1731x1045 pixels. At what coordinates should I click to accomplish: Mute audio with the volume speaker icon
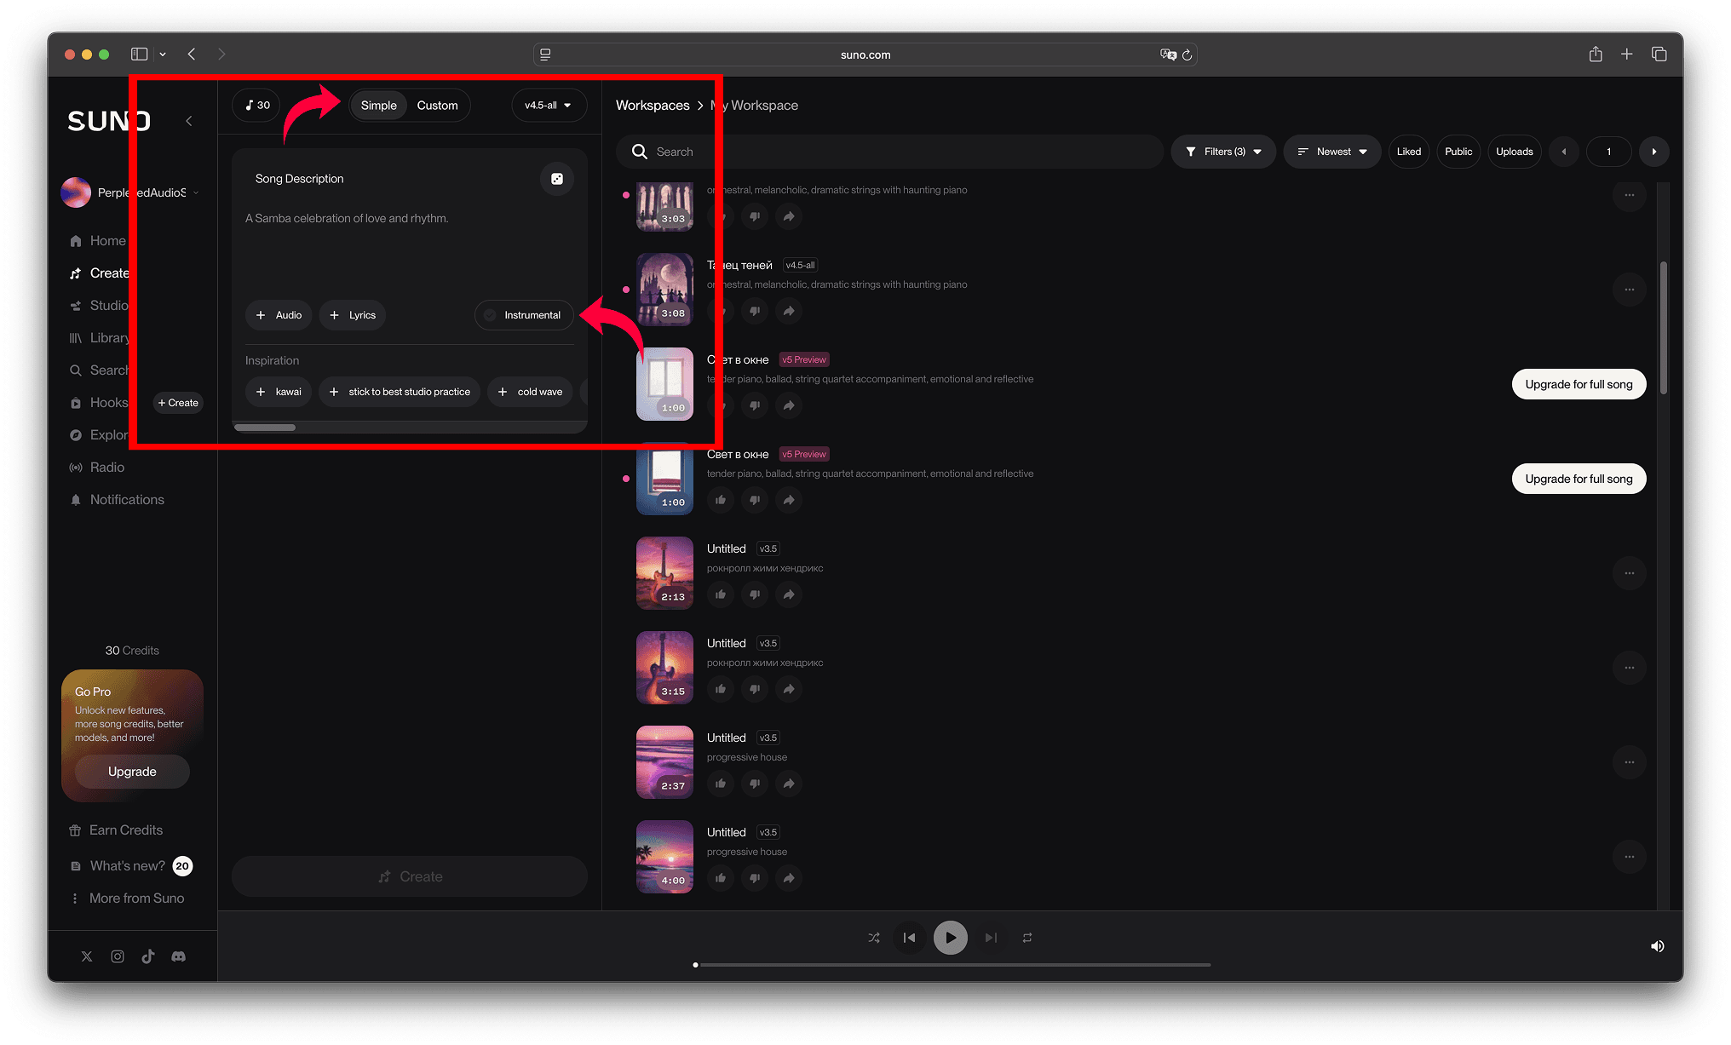pos(1657,946)
